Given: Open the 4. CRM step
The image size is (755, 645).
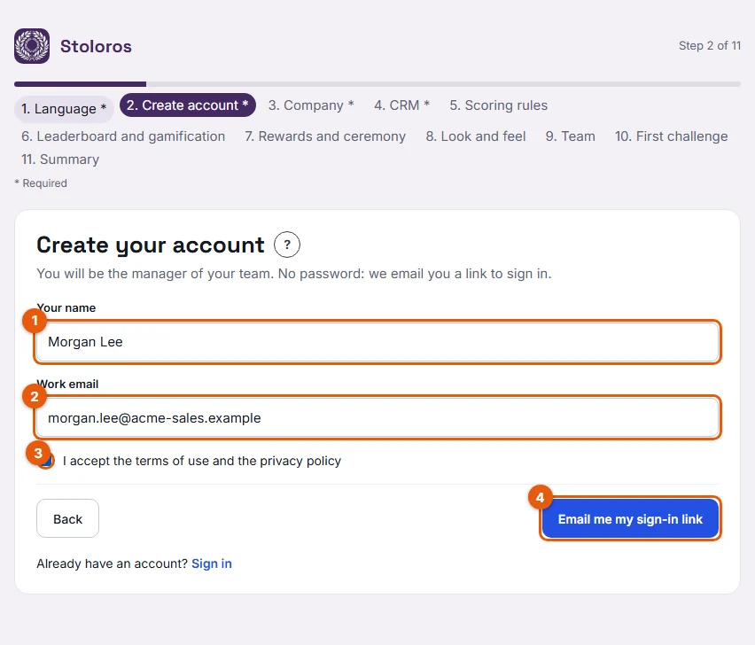Looking at the screenshot, I should [401, 105].
